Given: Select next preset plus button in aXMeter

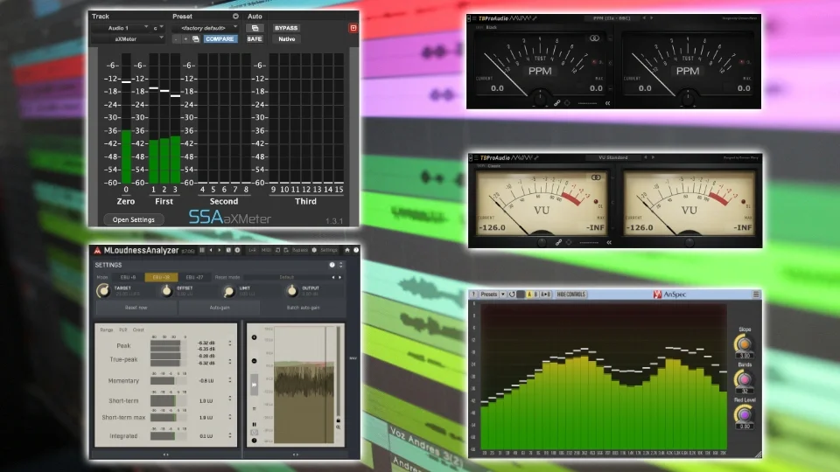Looking at the screenshot, I should point(185,39).
